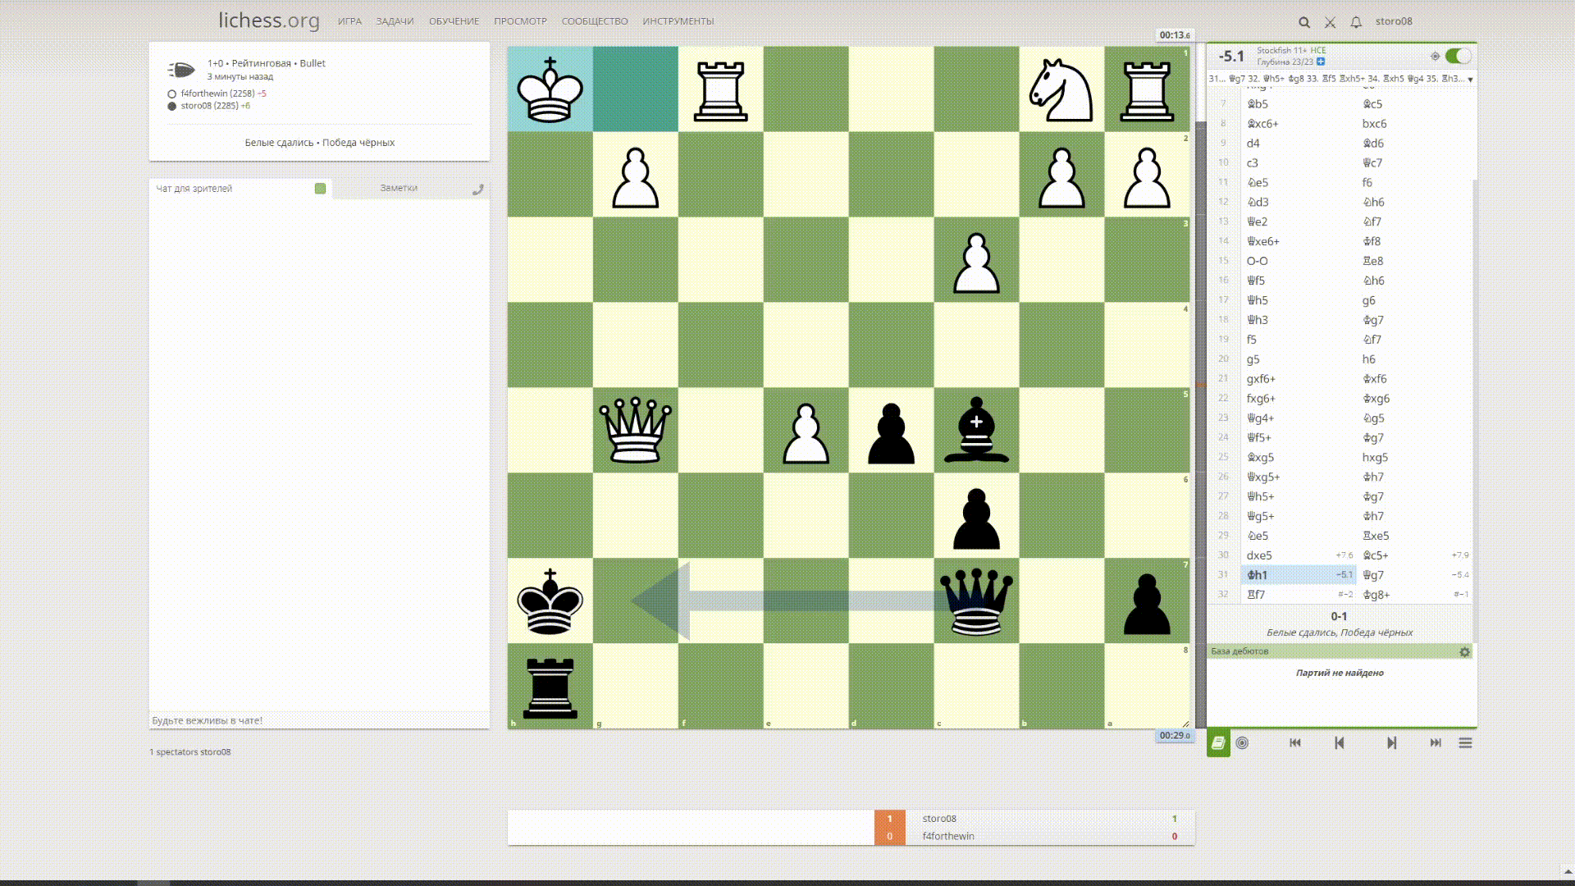Open the analysis hamburger menu
The width and height of the screenshot is (1575, 886).
coord(1465,742)
